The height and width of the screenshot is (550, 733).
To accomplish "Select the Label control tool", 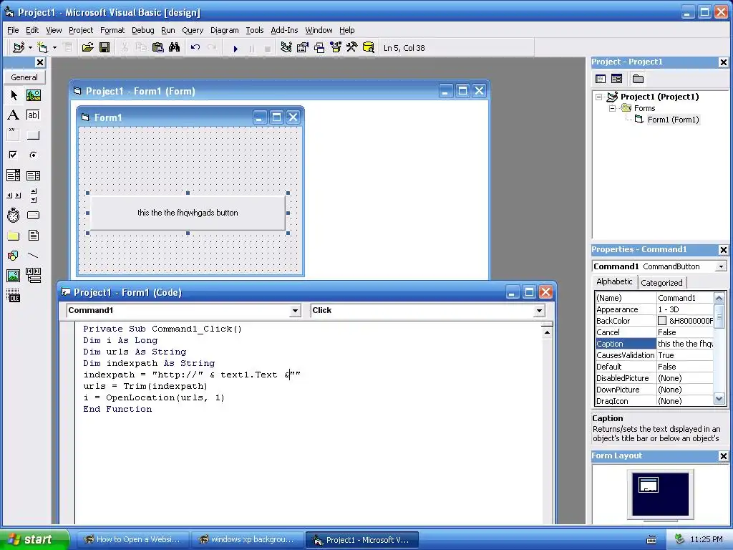I will (14, 115).
